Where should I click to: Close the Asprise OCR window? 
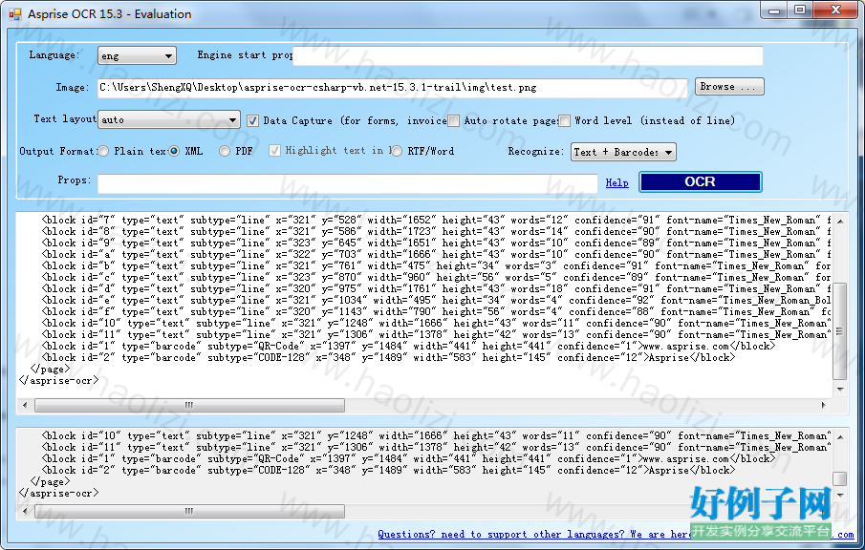(835, 11)
